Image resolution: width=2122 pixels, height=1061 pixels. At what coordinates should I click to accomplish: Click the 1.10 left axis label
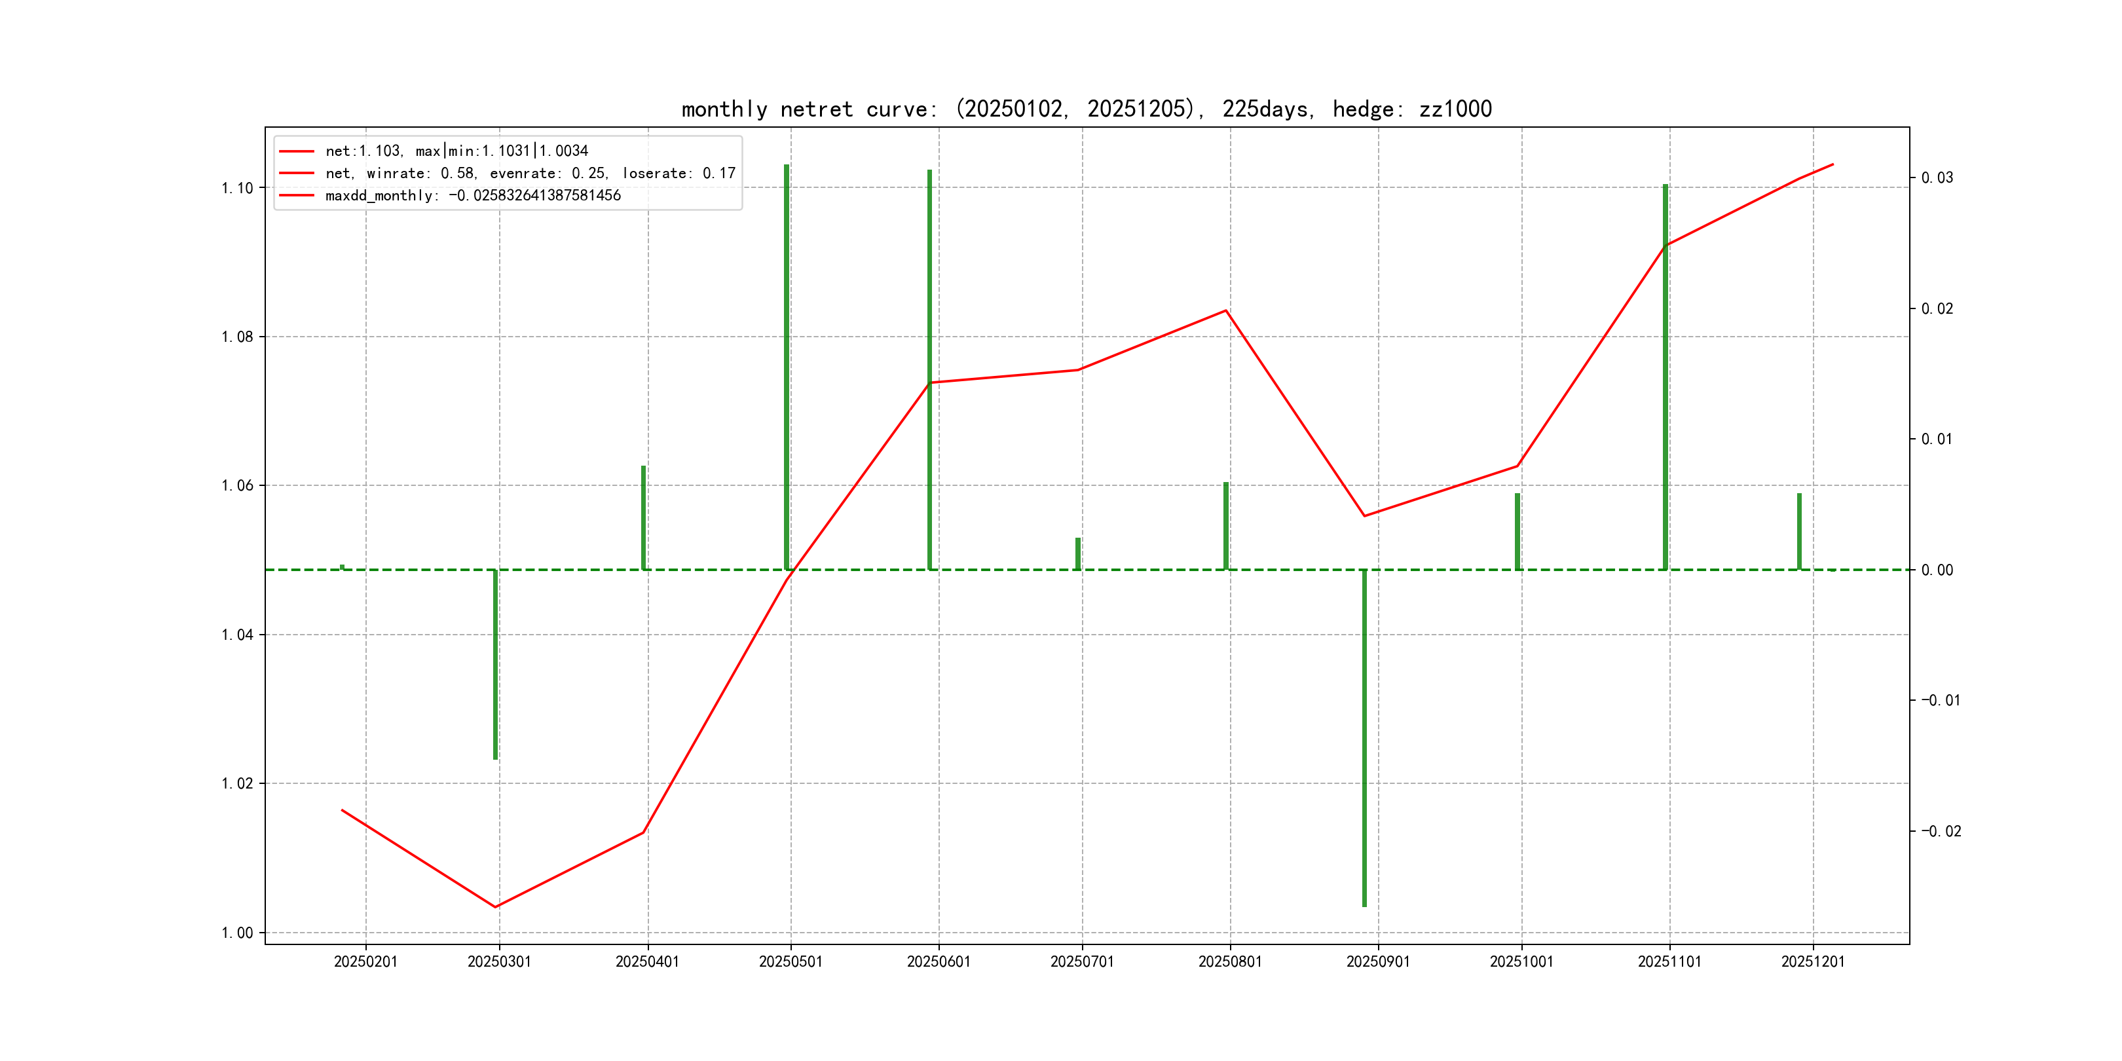(x=237, y=188)
